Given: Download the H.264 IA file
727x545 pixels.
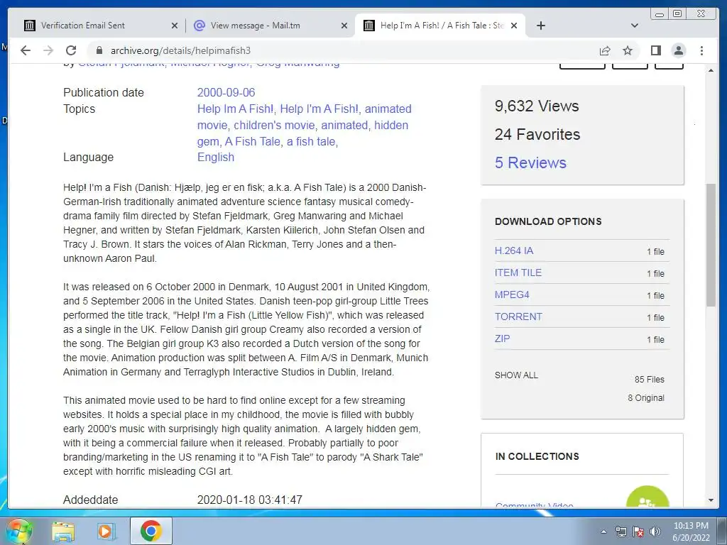Looking at the screenshot, I should (x=514, y=251).
